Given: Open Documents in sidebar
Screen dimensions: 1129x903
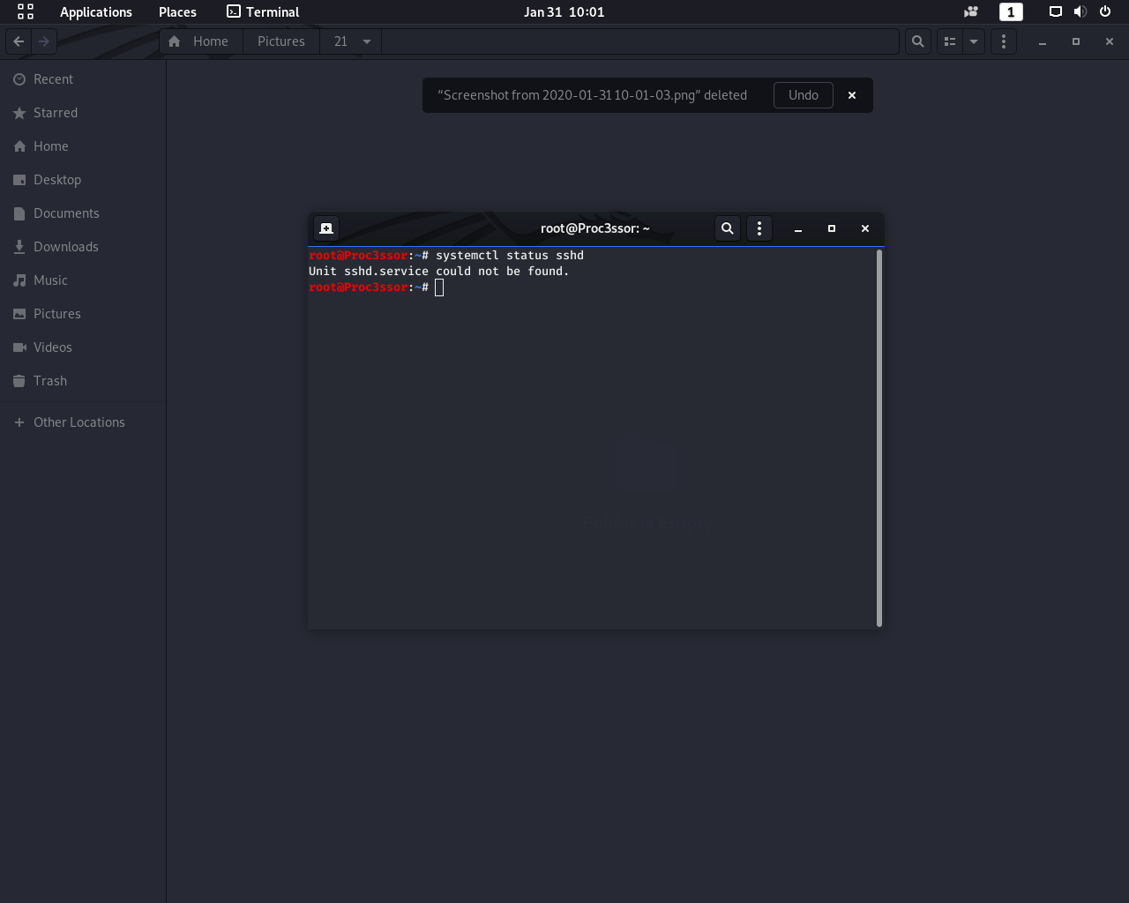Looking at the screenshot, I should [x=83, y=213].
